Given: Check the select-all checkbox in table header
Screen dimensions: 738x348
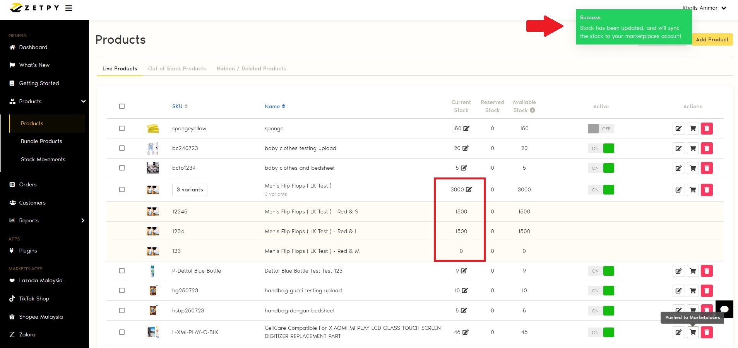Looking at the screenshot, I should pos(122,106).
